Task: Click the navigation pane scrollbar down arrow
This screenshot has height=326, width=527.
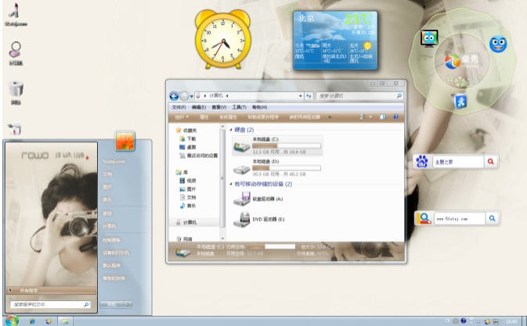Action: [x=222, y=238]
